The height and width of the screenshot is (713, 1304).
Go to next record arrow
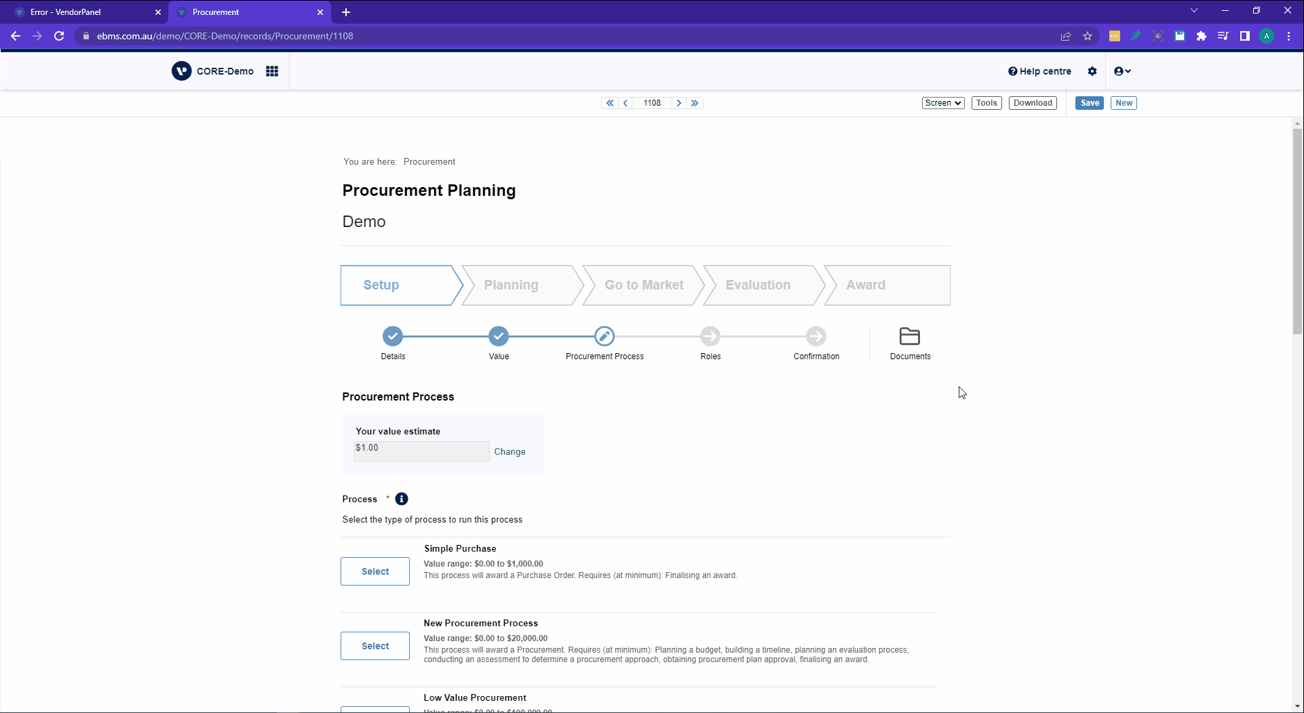pyautogui.click(x=679, y=103)
